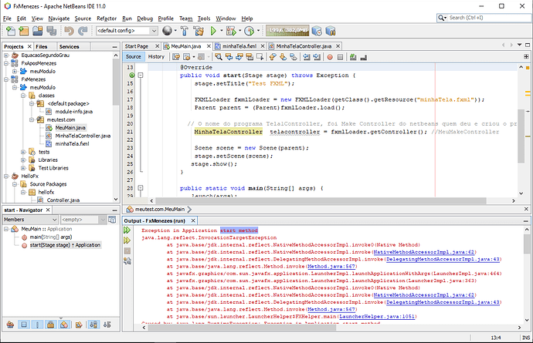Collapse the start method code fold
The height and width of the screenshot is (343, 533).
(141, 76)
